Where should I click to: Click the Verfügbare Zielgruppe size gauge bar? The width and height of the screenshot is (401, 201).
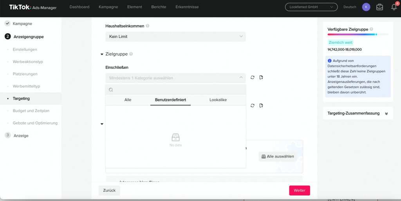(358, 34)
